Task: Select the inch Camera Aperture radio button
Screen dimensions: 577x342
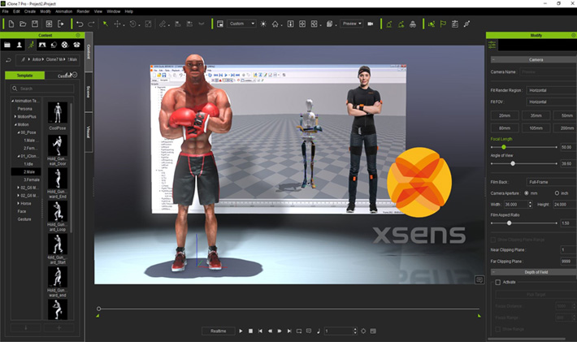Action: [557, 193]
